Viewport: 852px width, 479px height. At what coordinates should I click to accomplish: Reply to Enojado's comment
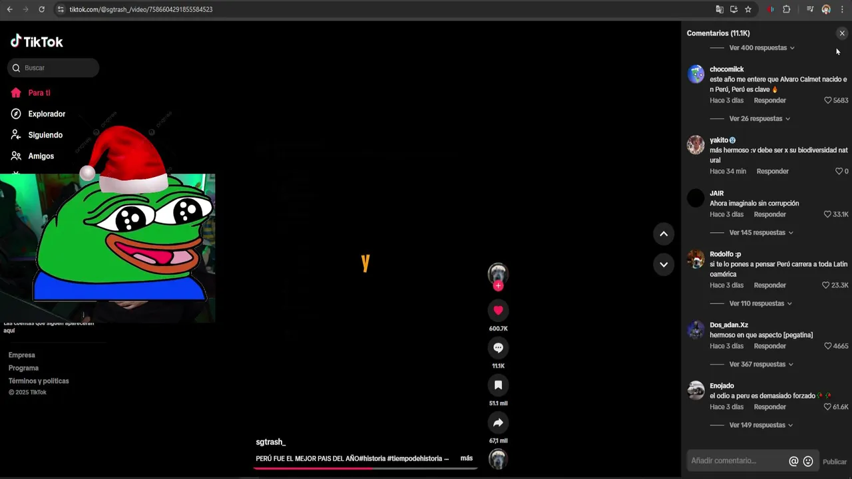pos(769,407)
